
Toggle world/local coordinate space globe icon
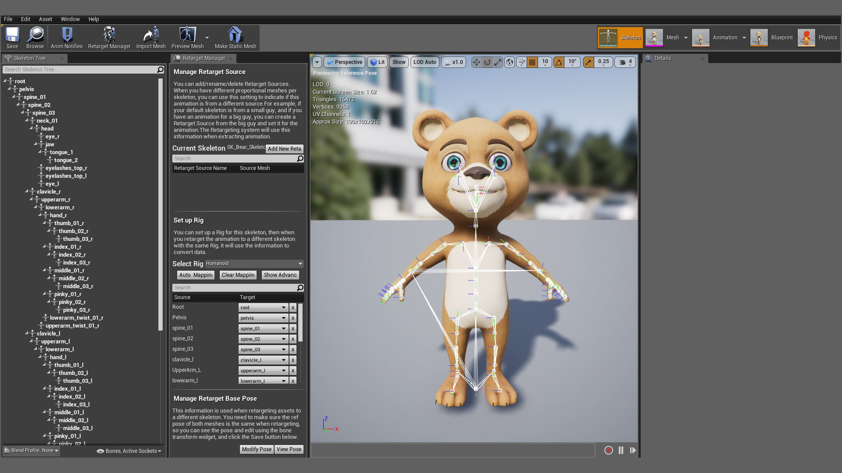coord(510,62)
